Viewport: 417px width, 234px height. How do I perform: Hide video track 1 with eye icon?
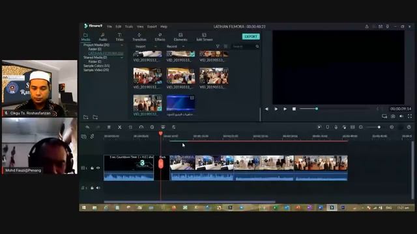pos(98,168)
